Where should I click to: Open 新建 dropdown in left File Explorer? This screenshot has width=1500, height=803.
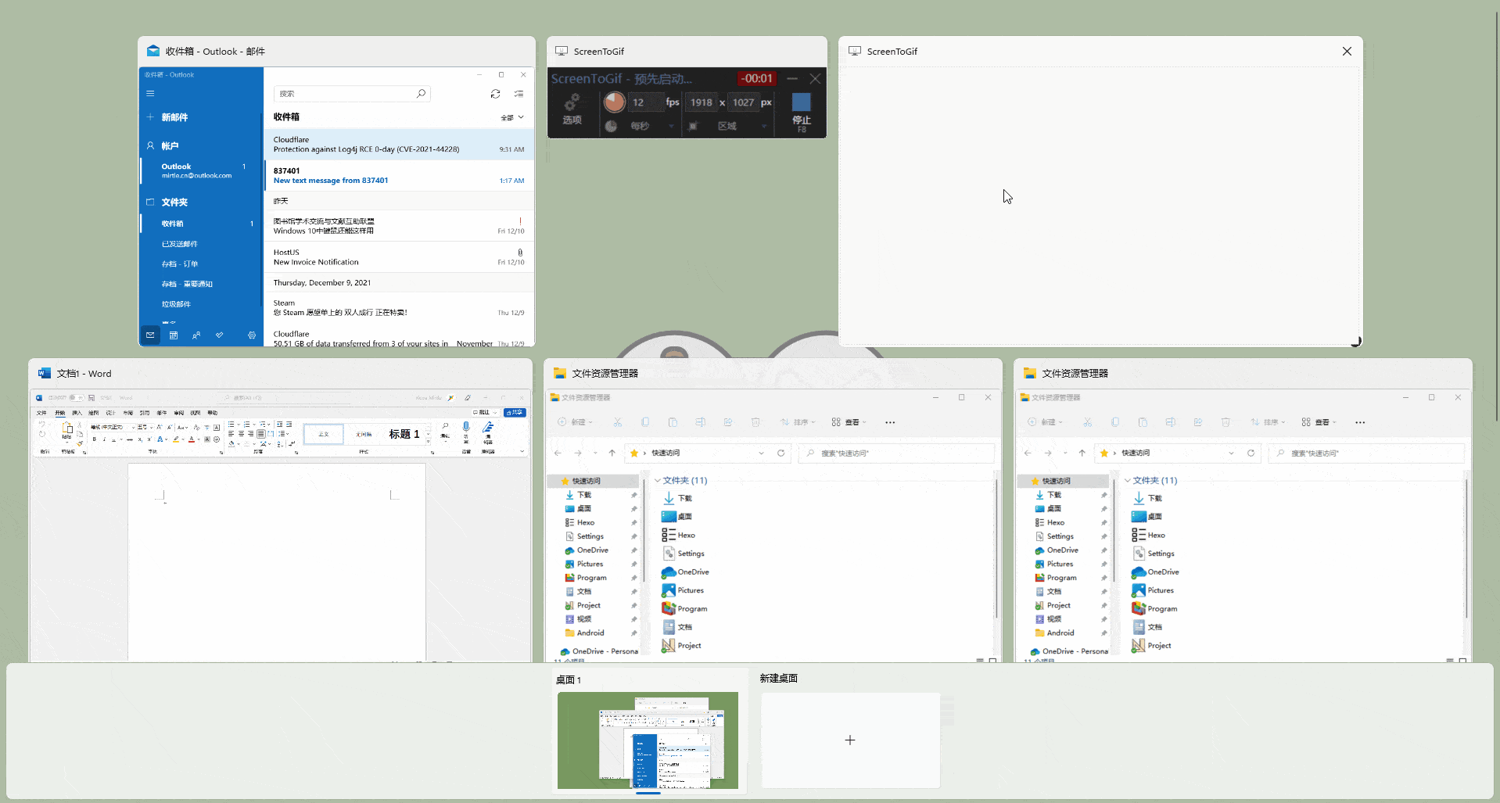click(576, 422)
